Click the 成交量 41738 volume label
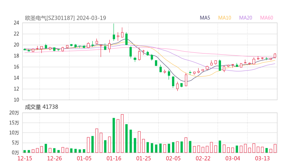 coord(41,107)
